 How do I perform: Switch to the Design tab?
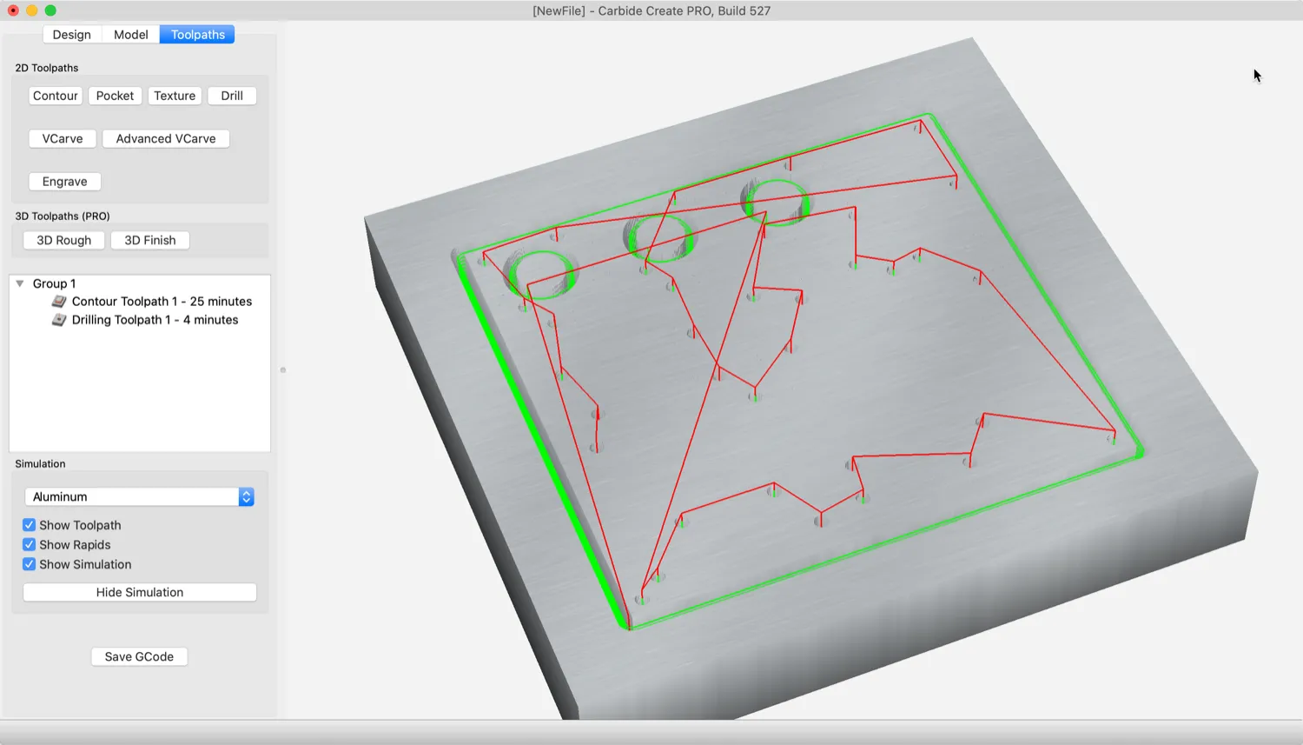71,34
